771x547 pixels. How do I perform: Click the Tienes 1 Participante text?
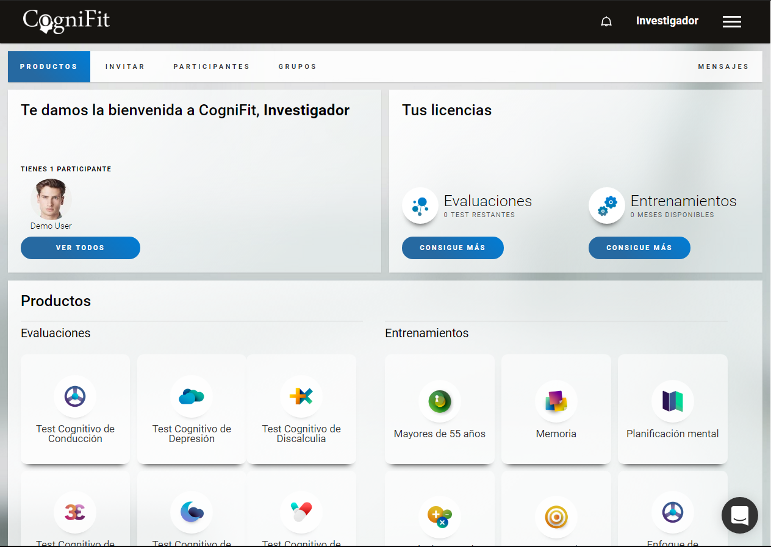point(66,169)
